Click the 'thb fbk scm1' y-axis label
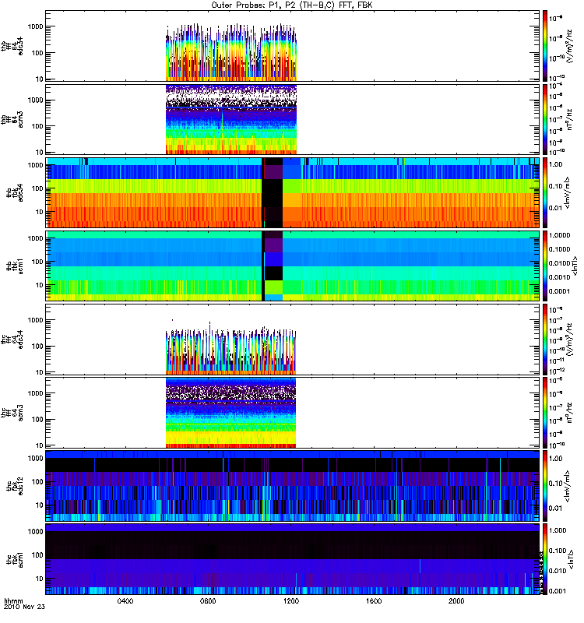This screenshot has height=623, width=584. tap(14, 266)
